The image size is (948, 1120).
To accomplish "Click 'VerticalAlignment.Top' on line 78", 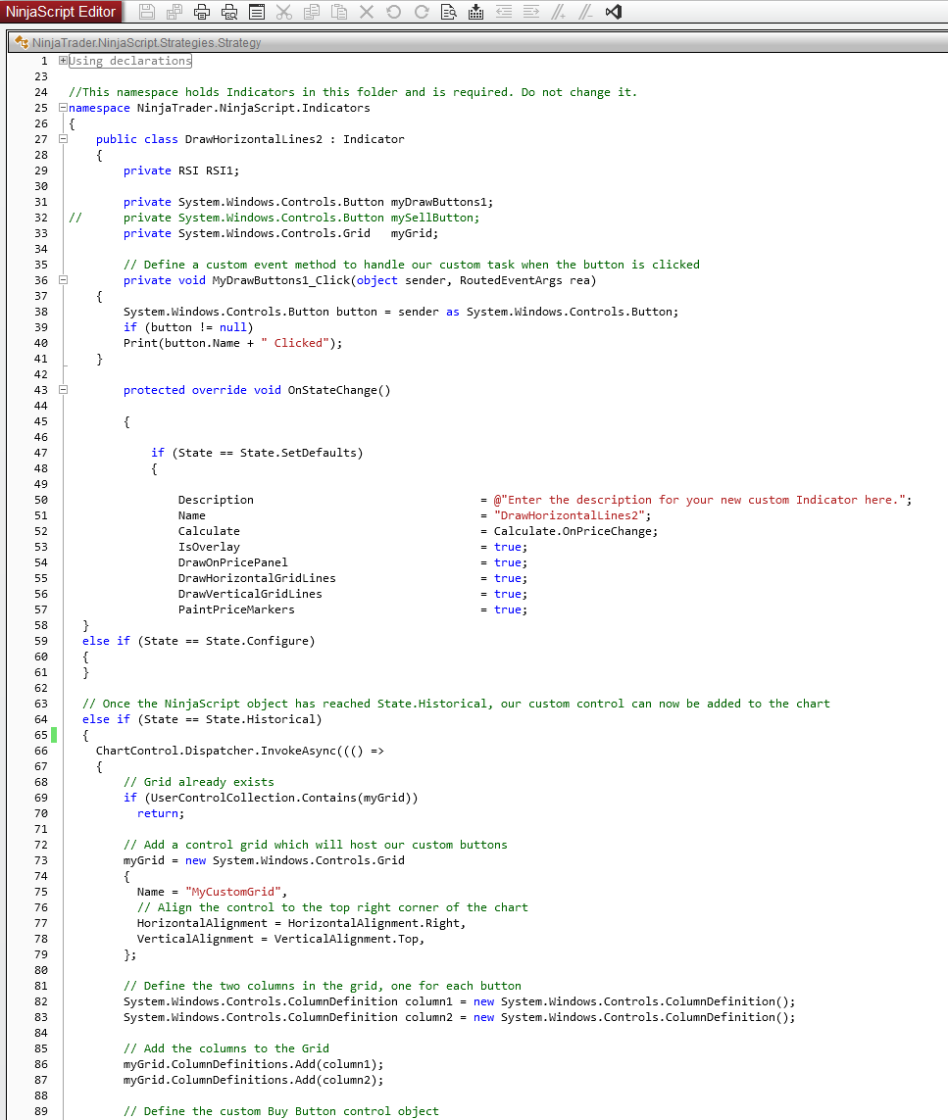I will coord(346,940).
